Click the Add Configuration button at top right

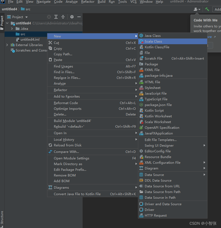[x=217, y=9]
